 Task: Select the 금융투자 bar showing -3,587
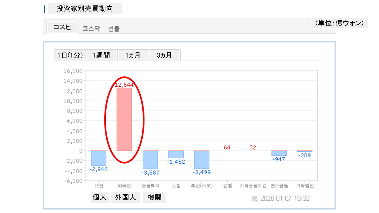tap(150, 159)
